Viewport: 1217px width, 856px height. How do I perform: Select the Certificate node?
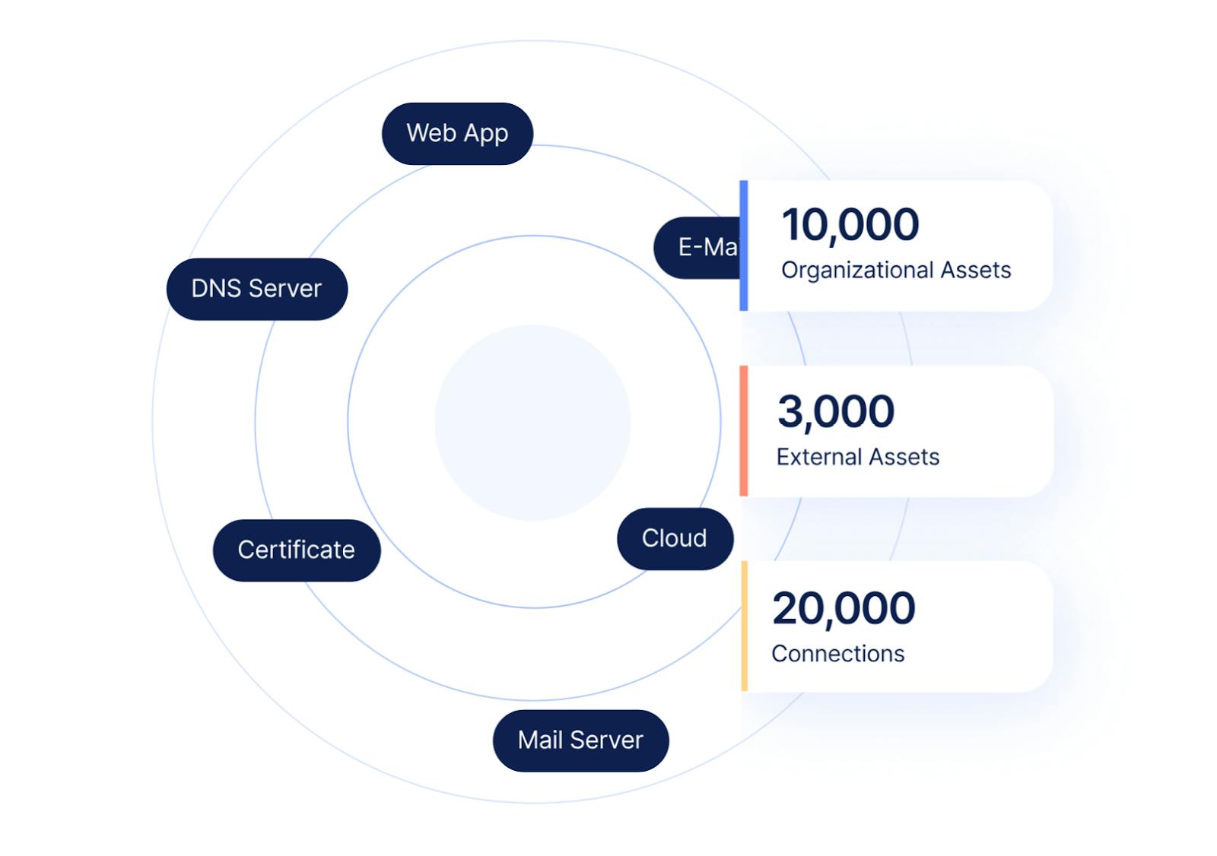tap(297, 550)
